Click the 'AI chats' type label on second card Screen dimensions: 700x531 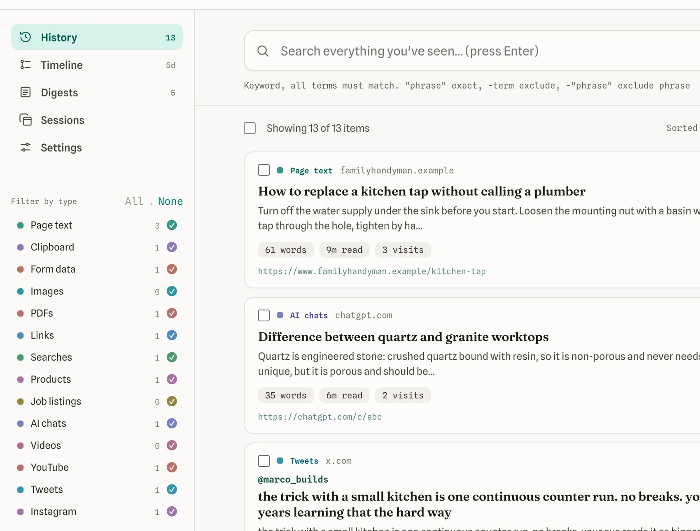click(309, 315)
